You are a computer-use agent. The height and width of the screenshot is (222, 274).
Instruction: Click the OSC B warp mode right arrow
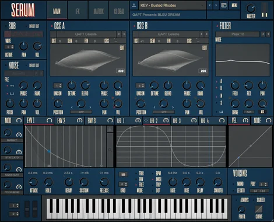click(173, 107)
